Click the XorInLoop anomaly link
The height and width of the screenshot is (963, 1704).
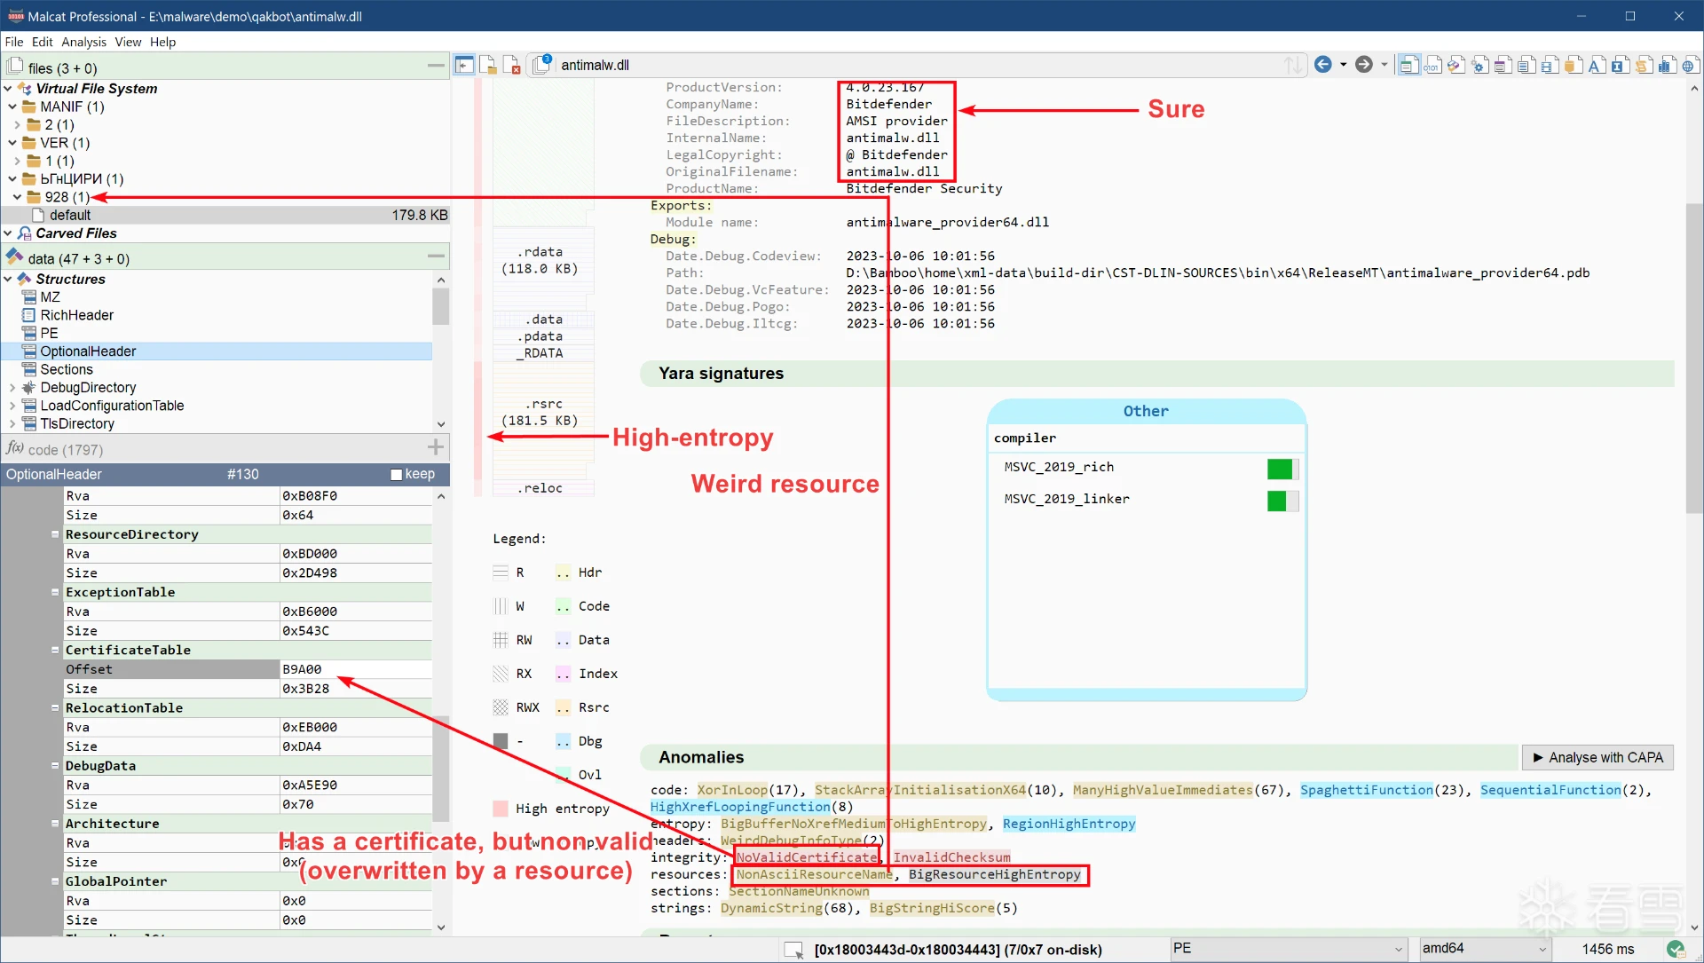click(x=731, y=790)
